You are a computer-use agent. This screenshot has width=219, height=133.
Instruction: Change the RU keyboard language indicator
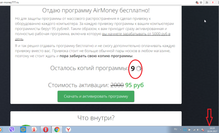(175, 129)
